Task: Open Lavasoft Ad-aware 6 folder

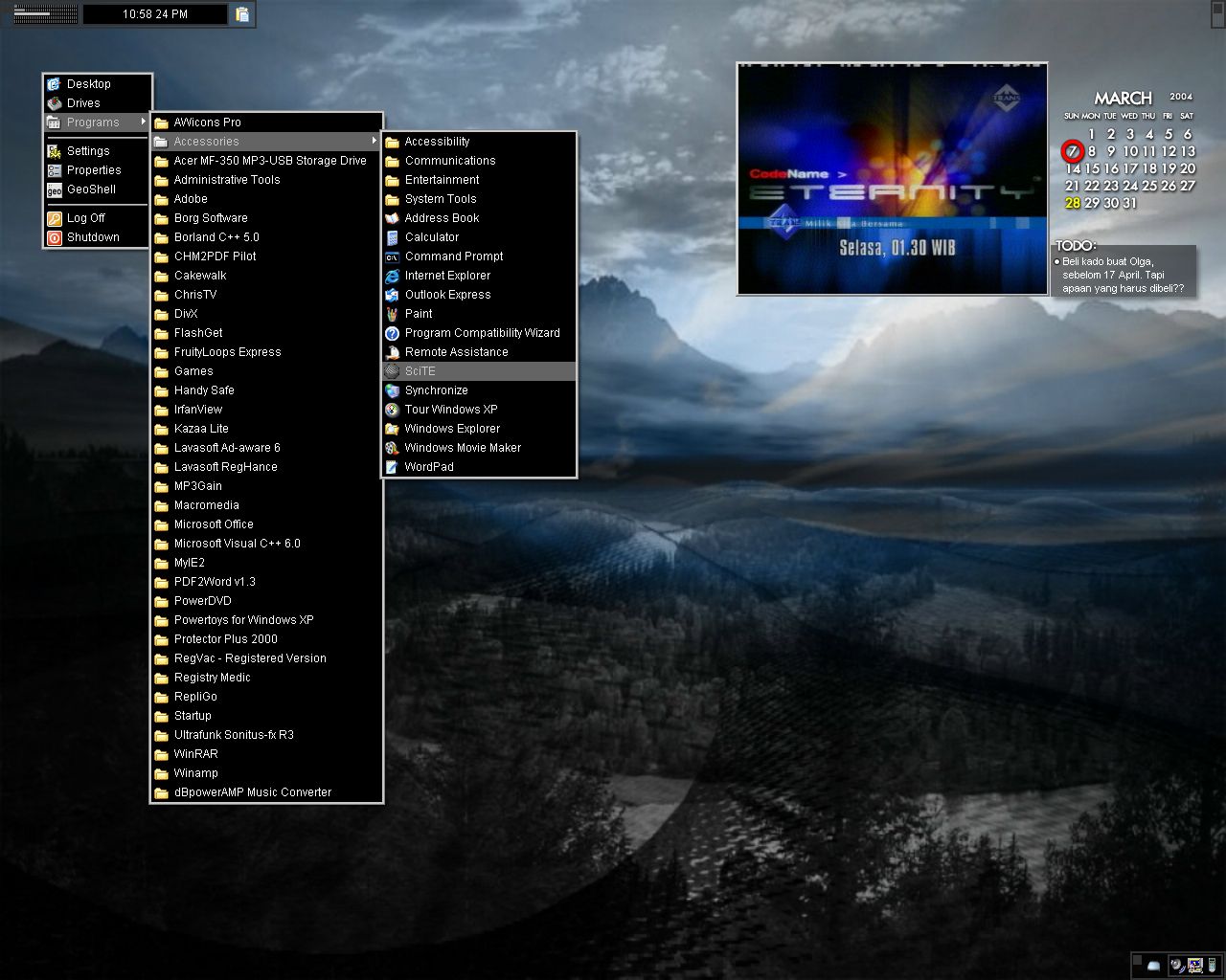Action: click(267, 448)
